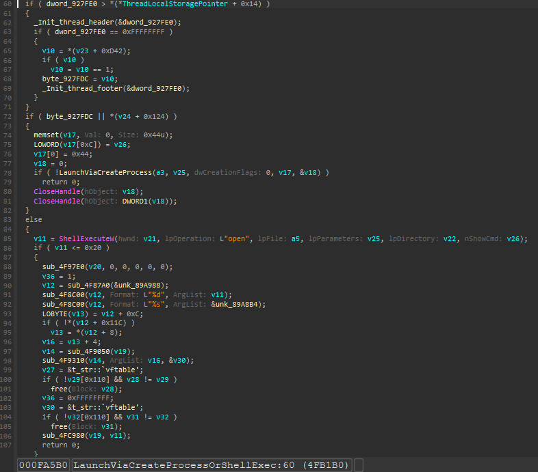Click the v24 variable on line 72
Image resolution: width=538 pixels, height=472 pixels.
pyautogui.click(x=124, y=117)
